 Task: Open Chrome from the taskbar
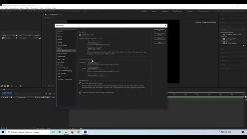[x=79, y=132]
